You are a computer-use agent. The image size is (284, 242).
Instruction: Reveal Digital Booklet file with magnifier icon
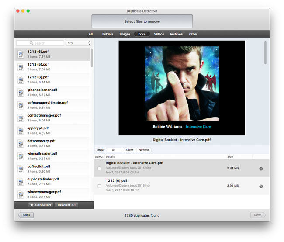pos(261,169)
